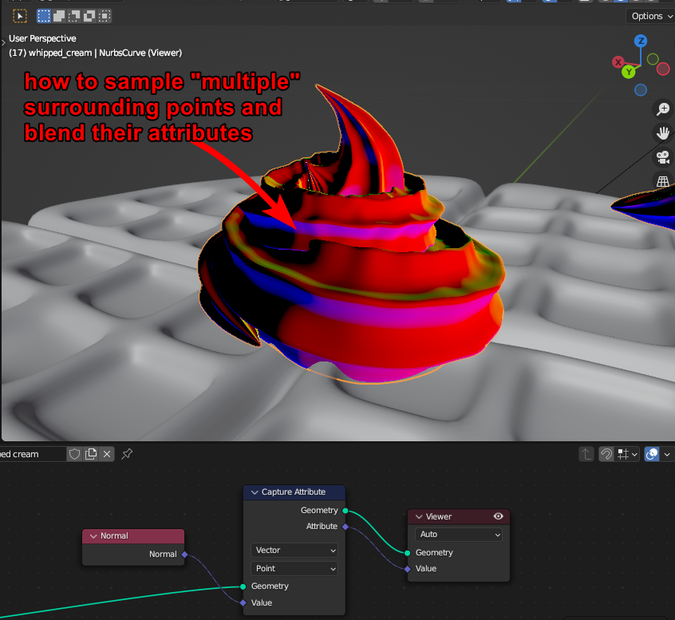Toggle the node editor pin icon

(x=127, y=454)
